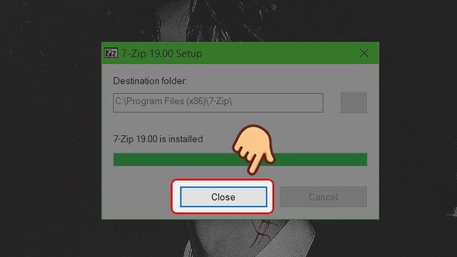Click the Close button to finish setup
This screenshot has height=257, width=457.
click(x=223, y=197)
